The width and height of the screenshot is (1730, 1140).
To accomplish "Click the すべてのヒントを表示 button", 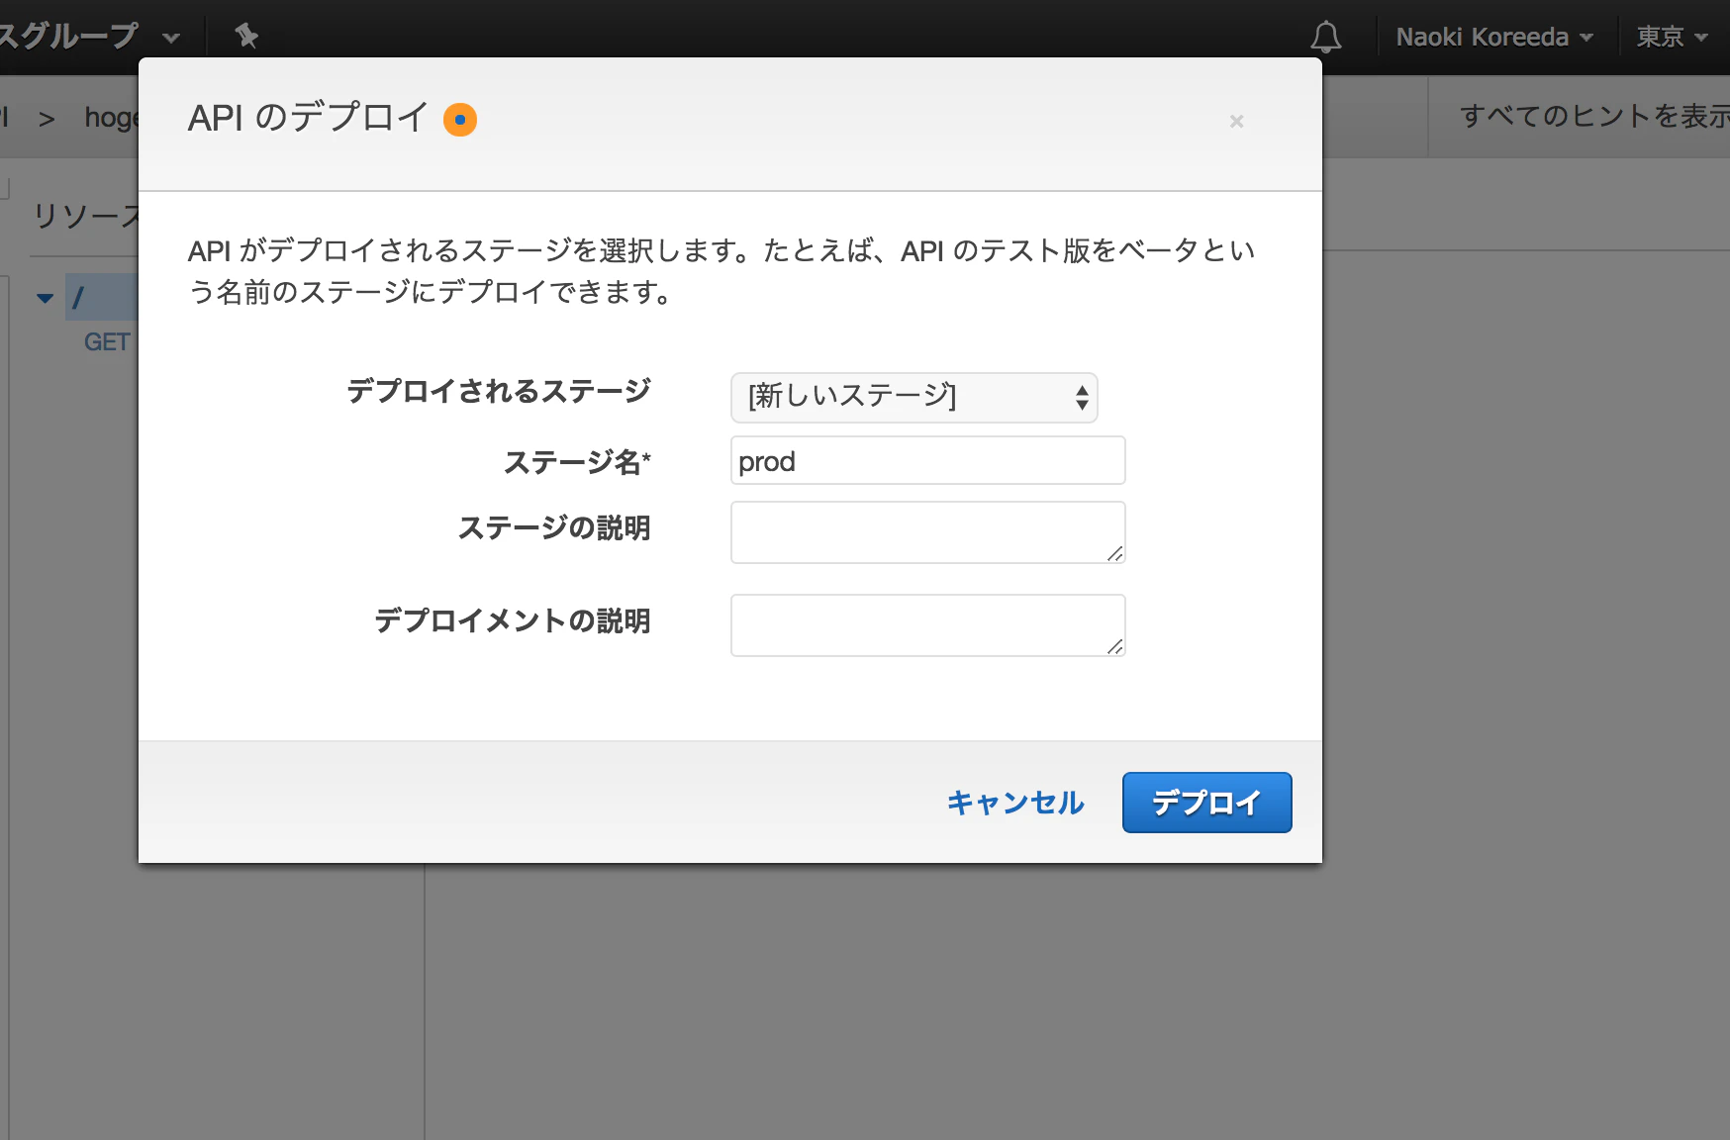I will tap(1594, 117).
